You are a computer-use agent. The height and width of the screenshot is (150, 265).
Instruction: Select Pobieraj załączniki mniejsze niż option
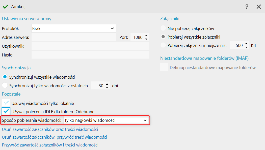(163, 46)
